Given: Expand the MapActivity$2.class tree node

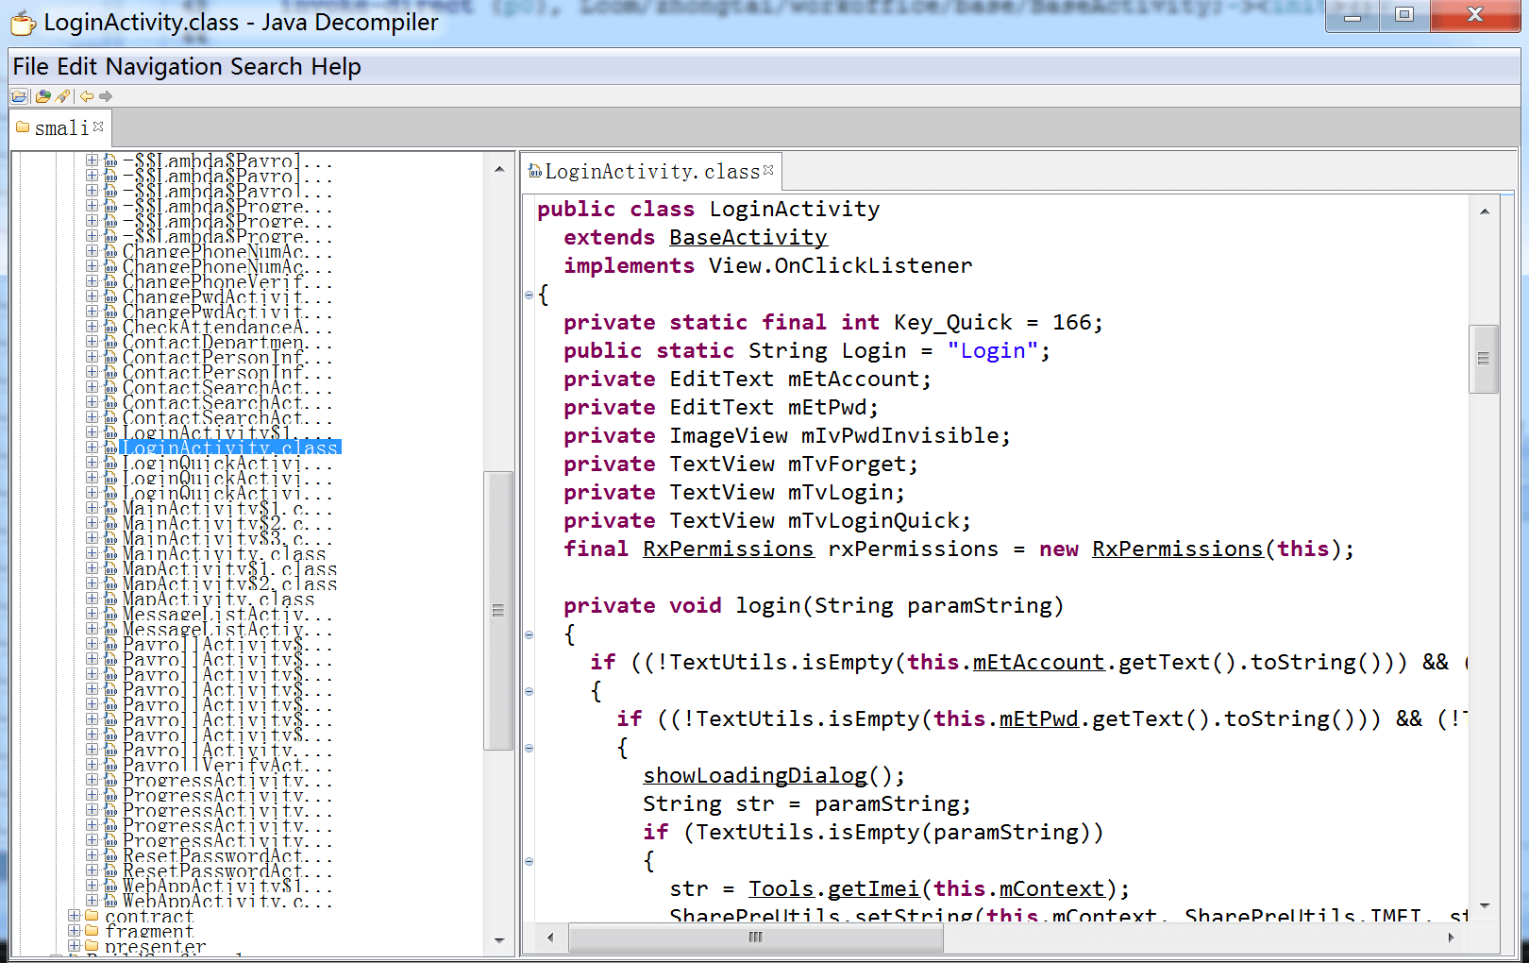Looking at the screenshot, I should point(92,583).
